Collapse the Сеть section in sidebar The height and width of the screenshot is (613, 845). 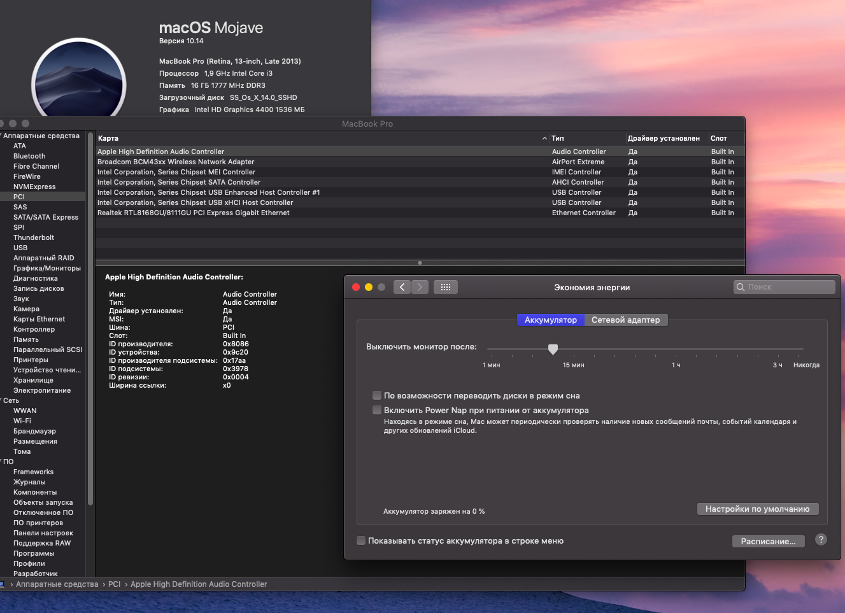coord(2,400)
